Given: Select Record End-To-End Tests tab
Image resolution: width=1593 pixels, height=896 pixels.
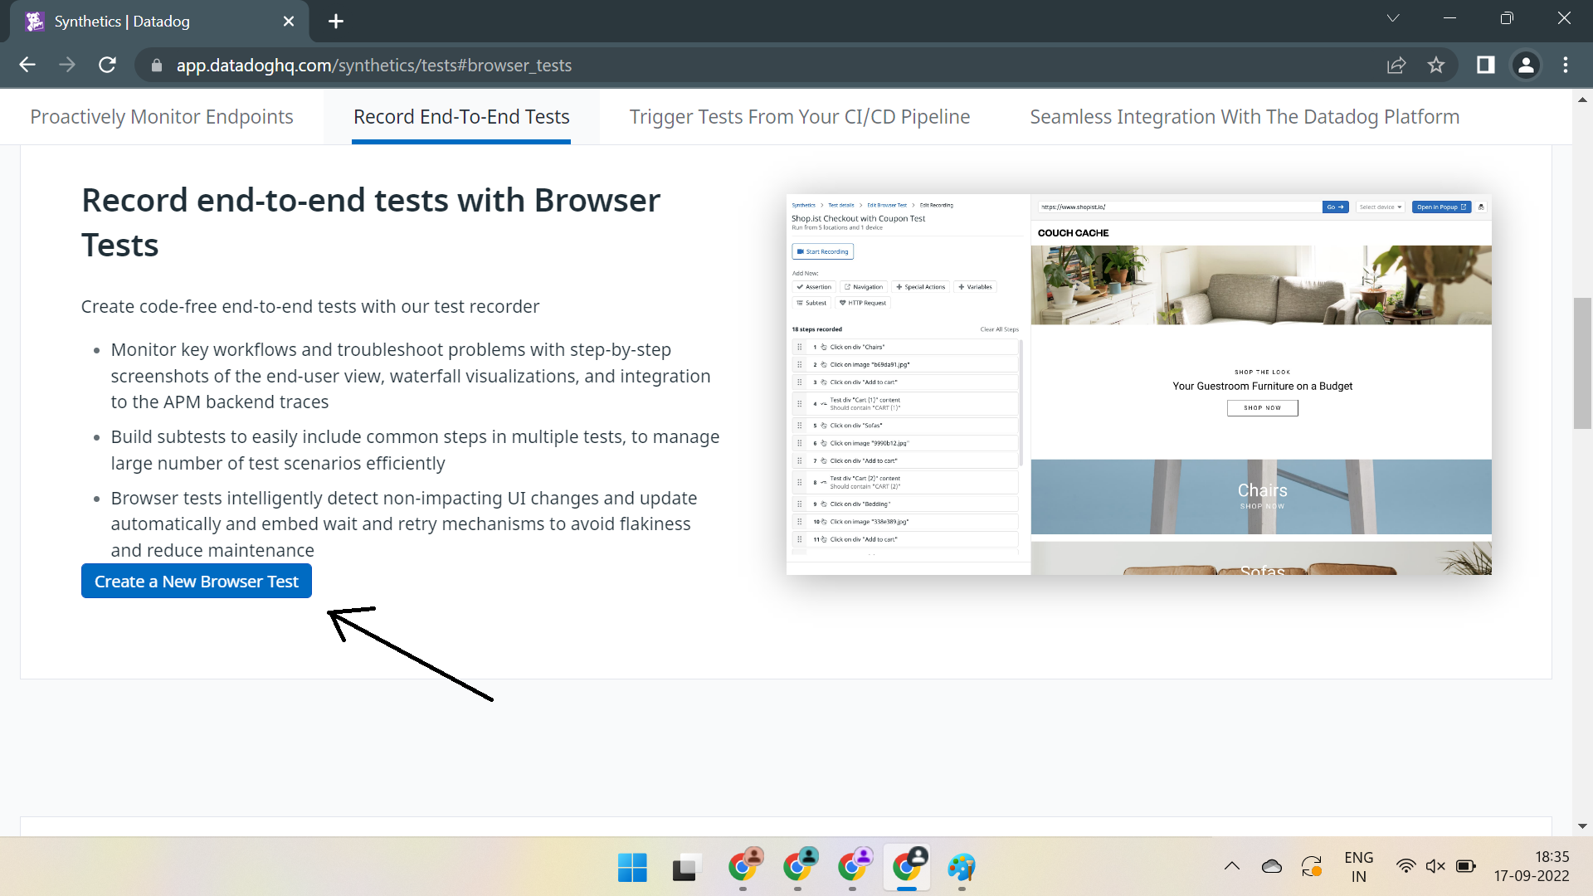Looking at the screenshot, I should coord(461,117).
